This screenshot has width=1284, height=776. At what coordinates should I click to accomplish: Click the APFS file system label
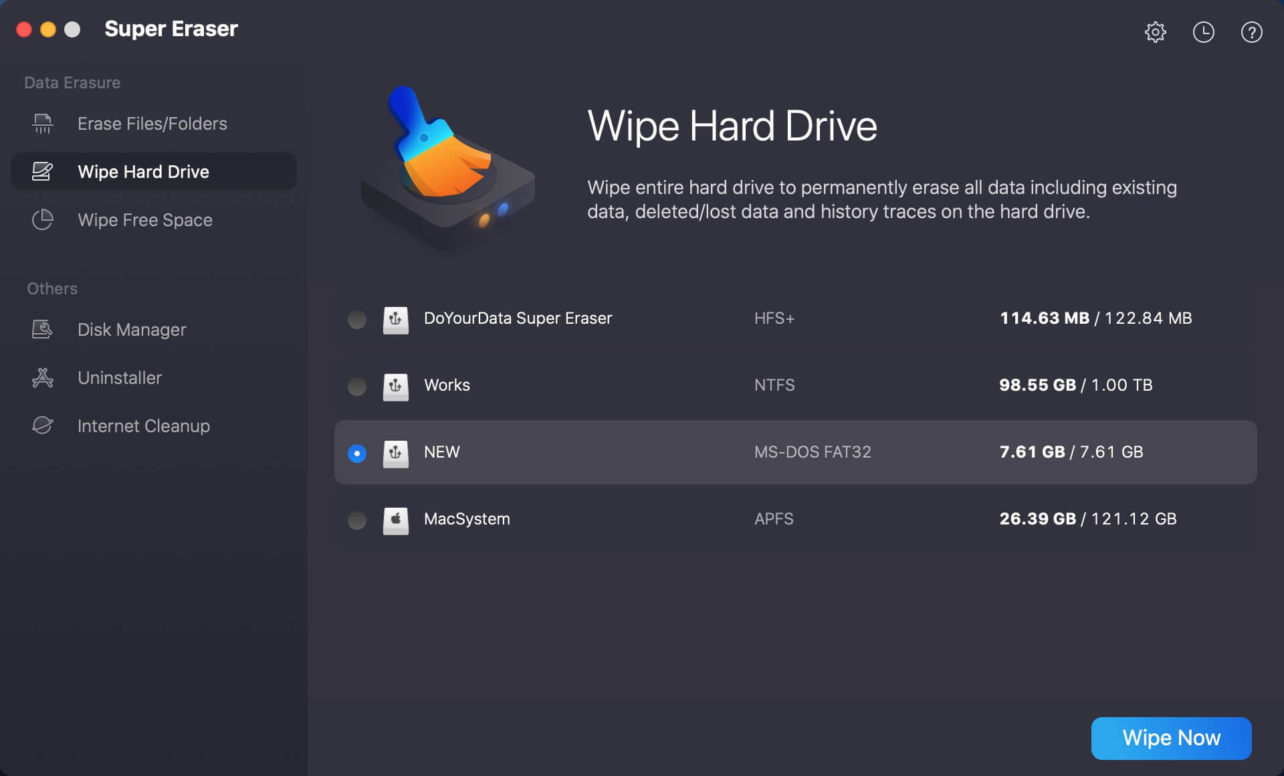click(774, 519)
